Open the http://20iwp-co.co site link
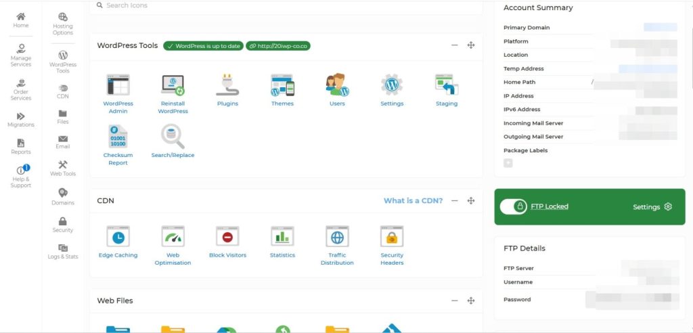 pyautogui.click(x=278, y=46)
